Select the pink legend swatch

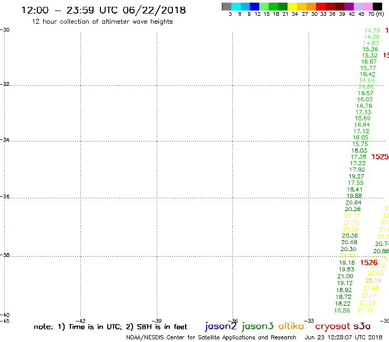[x=367, y=6]
